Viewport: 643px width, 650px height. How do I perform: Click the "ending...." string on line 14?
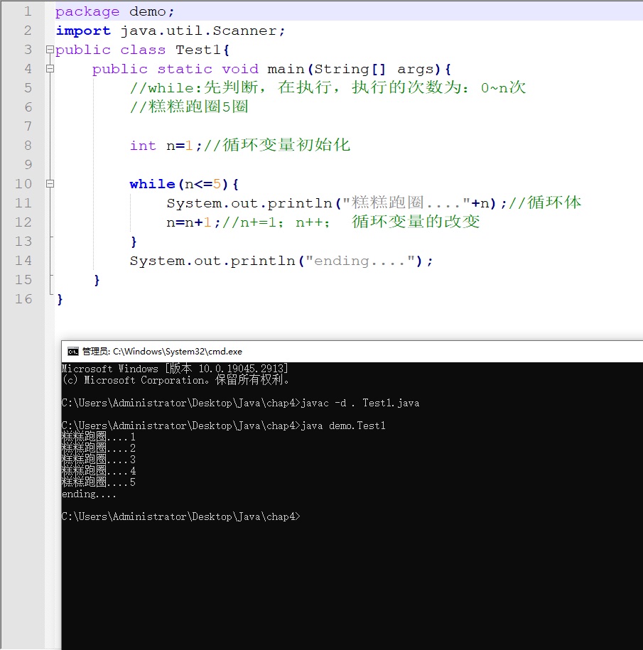point(360,261)
